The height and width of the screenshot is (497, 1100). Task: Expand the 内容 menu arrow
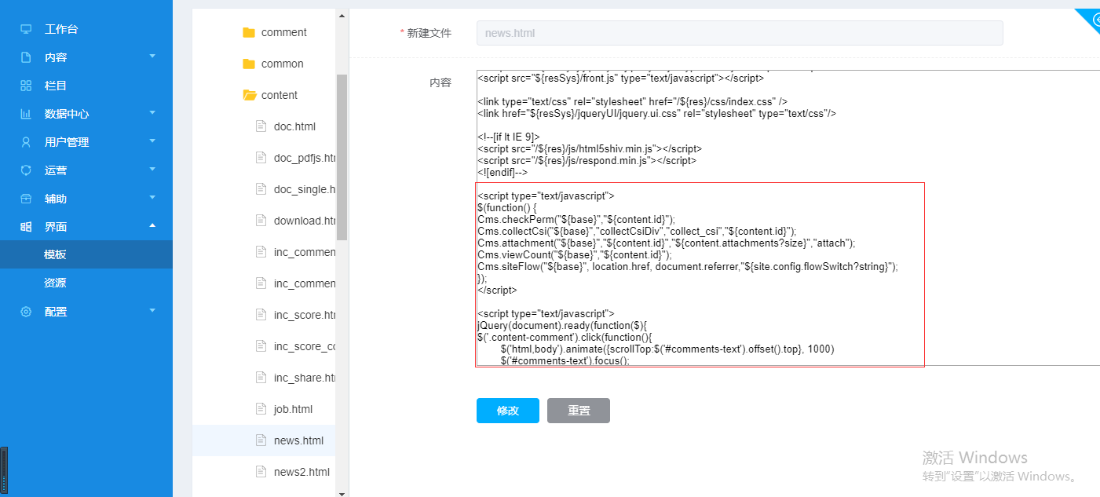coord(152,57)
